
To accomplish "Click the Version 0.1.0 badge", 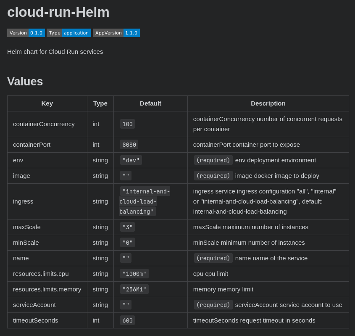I will pyautogui.click(x=26, y=33).
